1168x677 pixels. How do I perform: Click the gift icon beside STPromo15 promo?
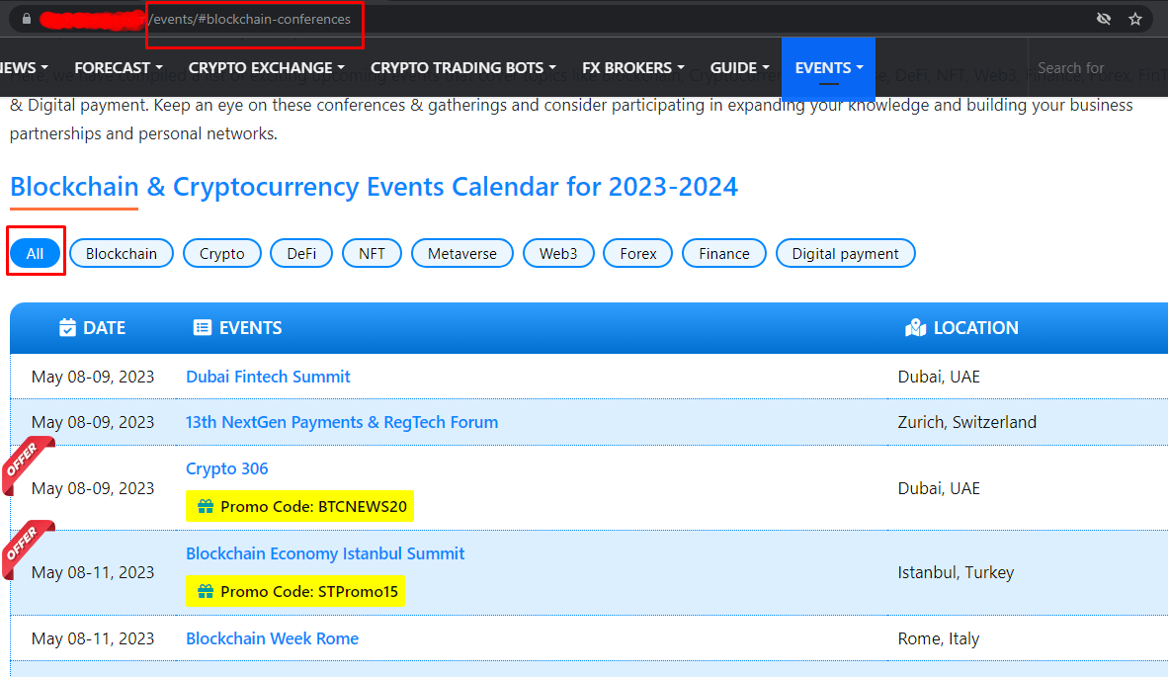pos(206,591)
